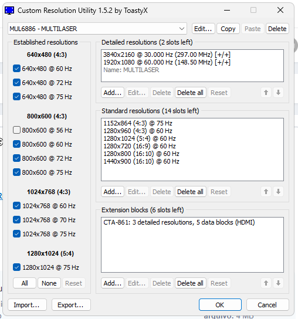
Task: Select 1280x720 (16:9) @ 60 Hz entry
Action: 140,146
